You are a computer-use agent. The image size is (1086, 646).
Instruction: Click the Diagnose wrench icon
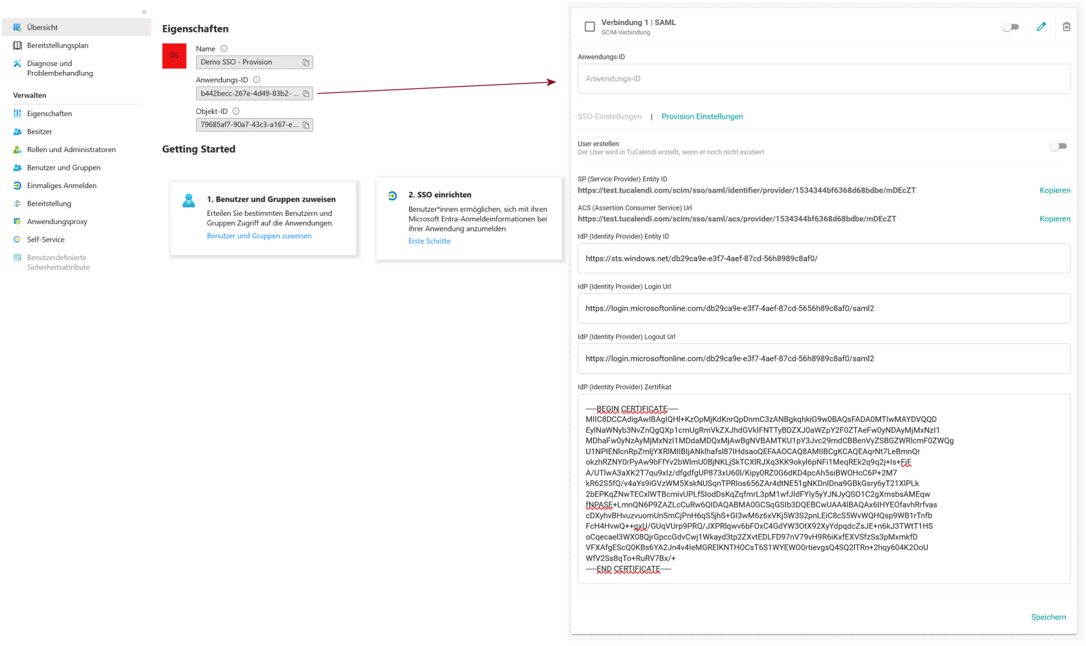[18, 63]
